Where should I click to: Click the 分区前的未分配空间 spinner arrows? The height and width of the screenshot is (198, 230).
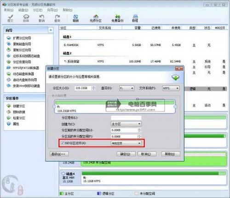coord(139,130)
